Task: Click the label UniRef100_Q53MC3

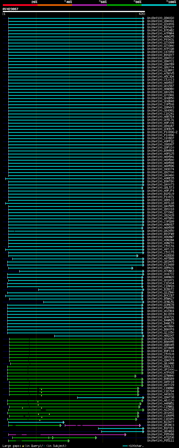Action: [161, 425]
